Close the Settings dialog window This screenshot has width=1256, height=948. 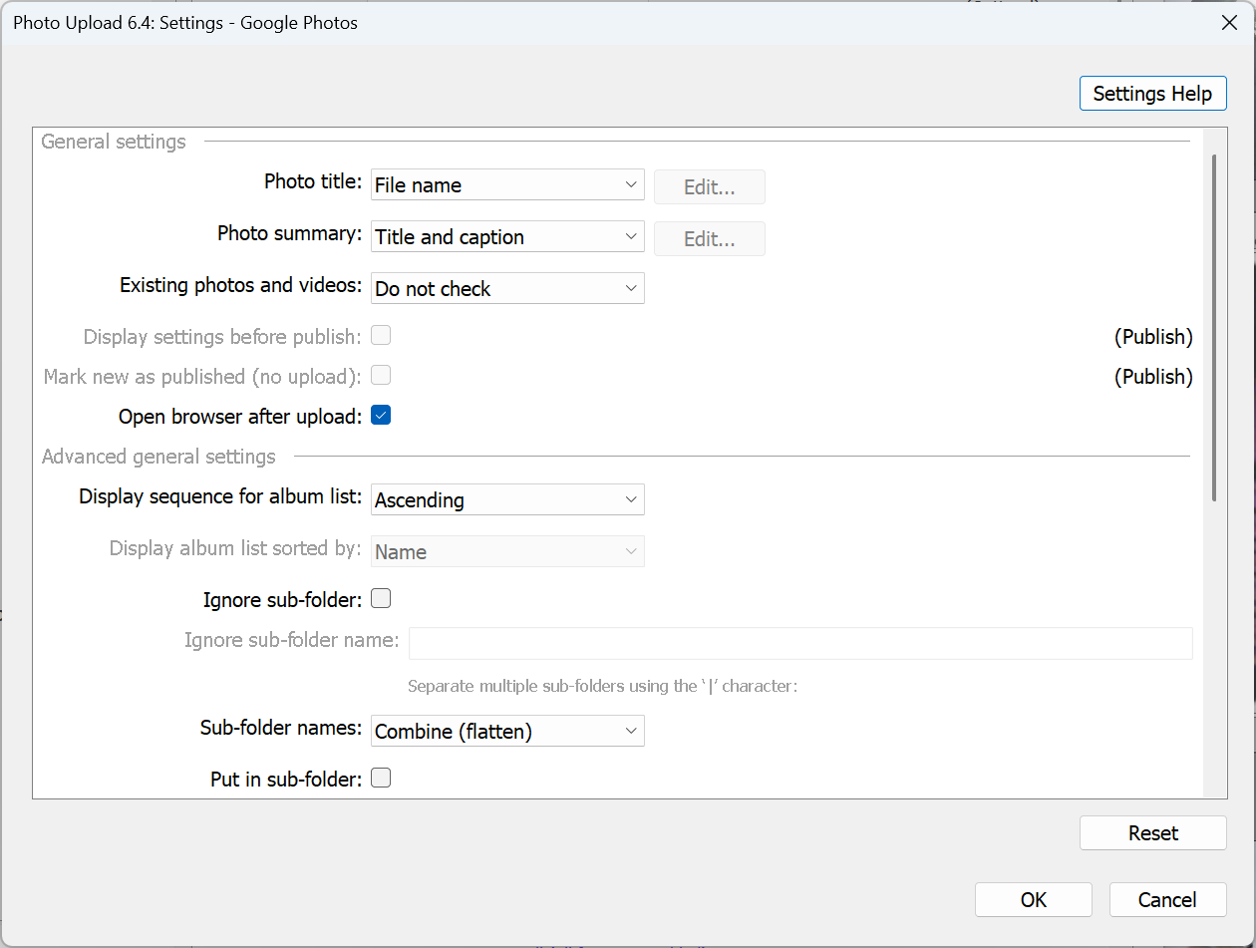(x=1230, y=23)
